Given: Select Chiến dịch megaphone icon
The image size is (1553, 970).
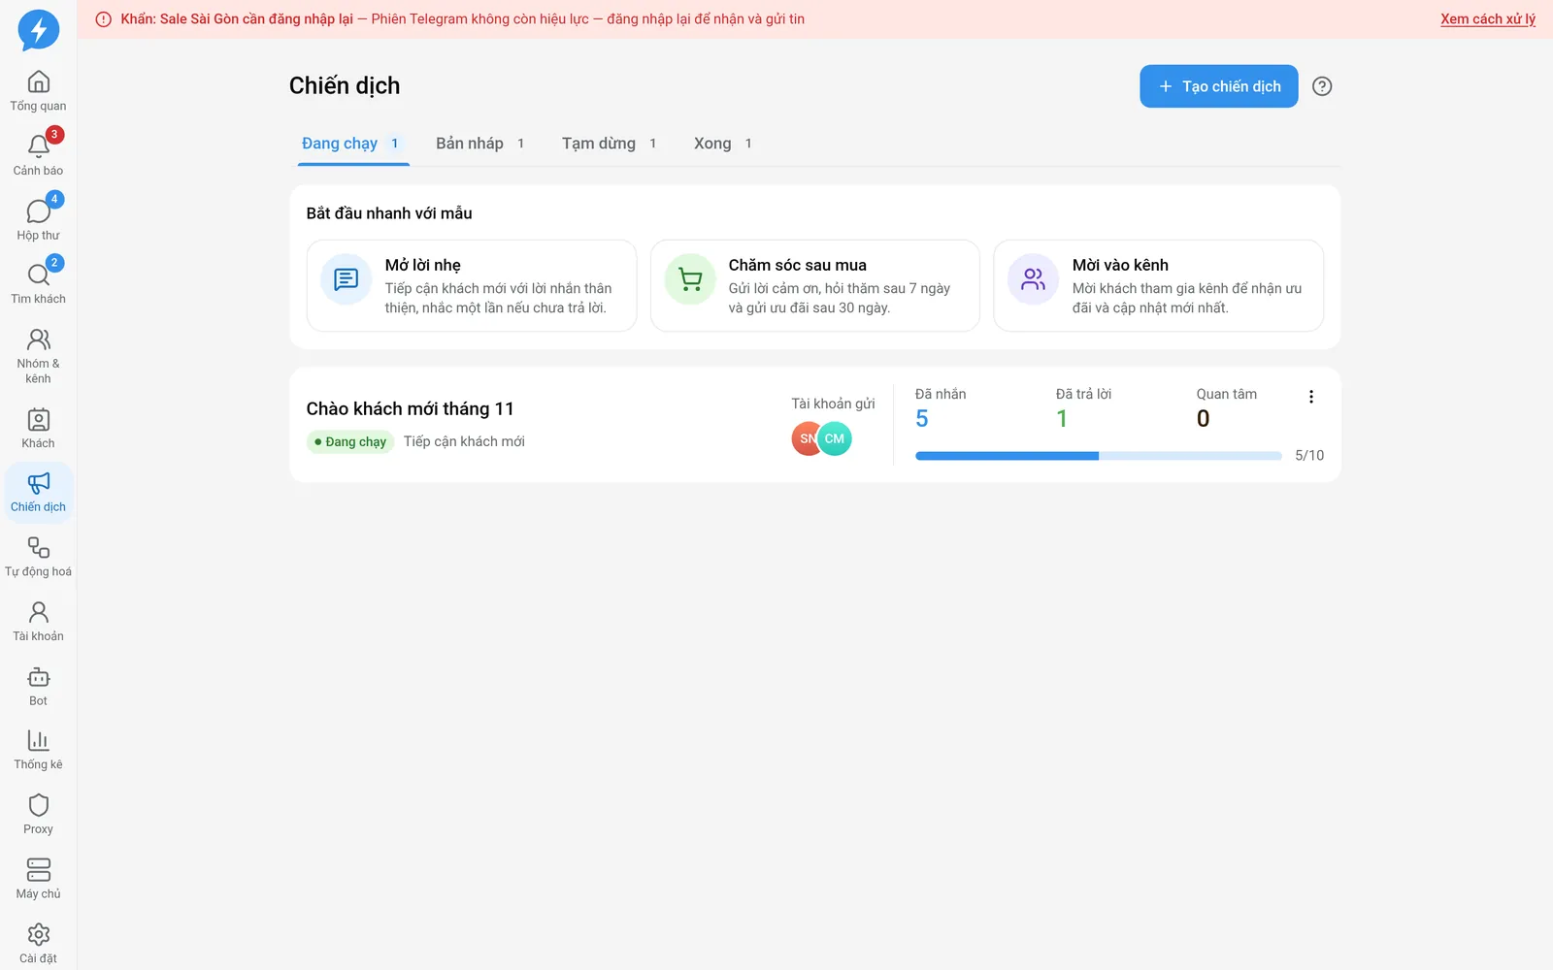Looking at the screenshot, I should [x=38, y=493].
